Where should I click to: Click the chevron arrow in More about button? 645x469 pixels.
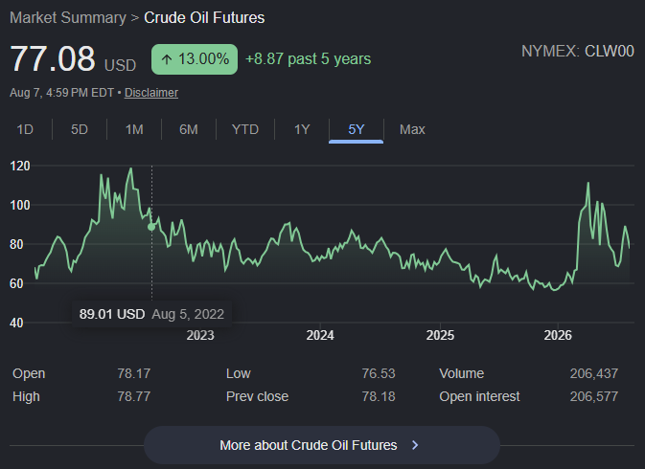coord(415,445)
